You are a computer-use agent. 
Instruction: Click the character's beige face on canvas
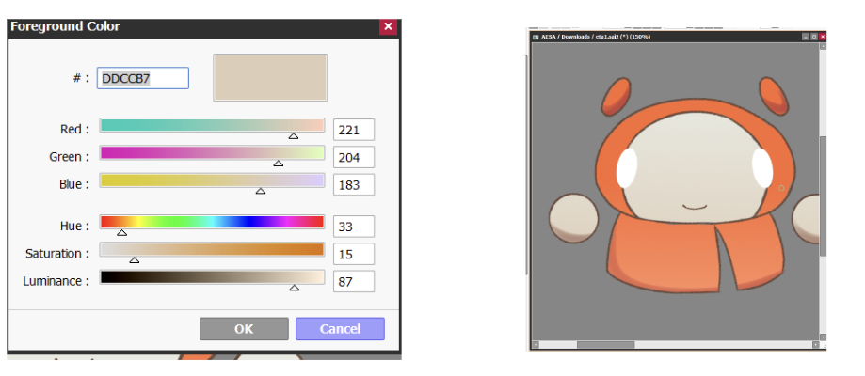click(x=694, y=165)
